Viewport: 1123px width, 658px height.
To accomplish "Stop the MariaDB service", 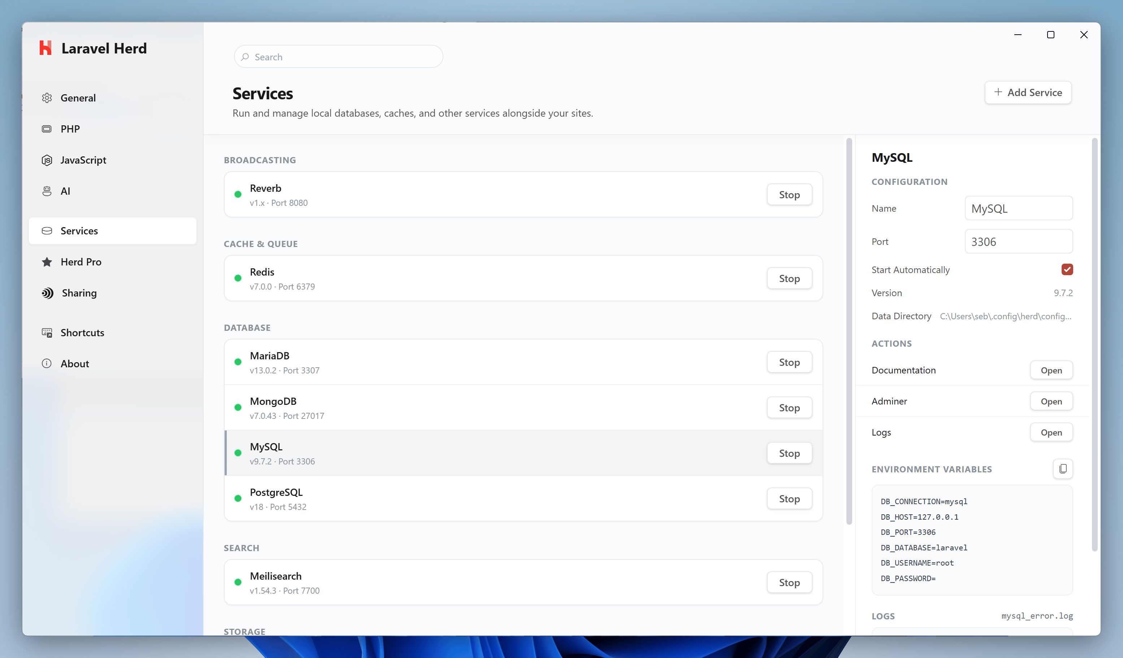I will [x=789, y=362].
